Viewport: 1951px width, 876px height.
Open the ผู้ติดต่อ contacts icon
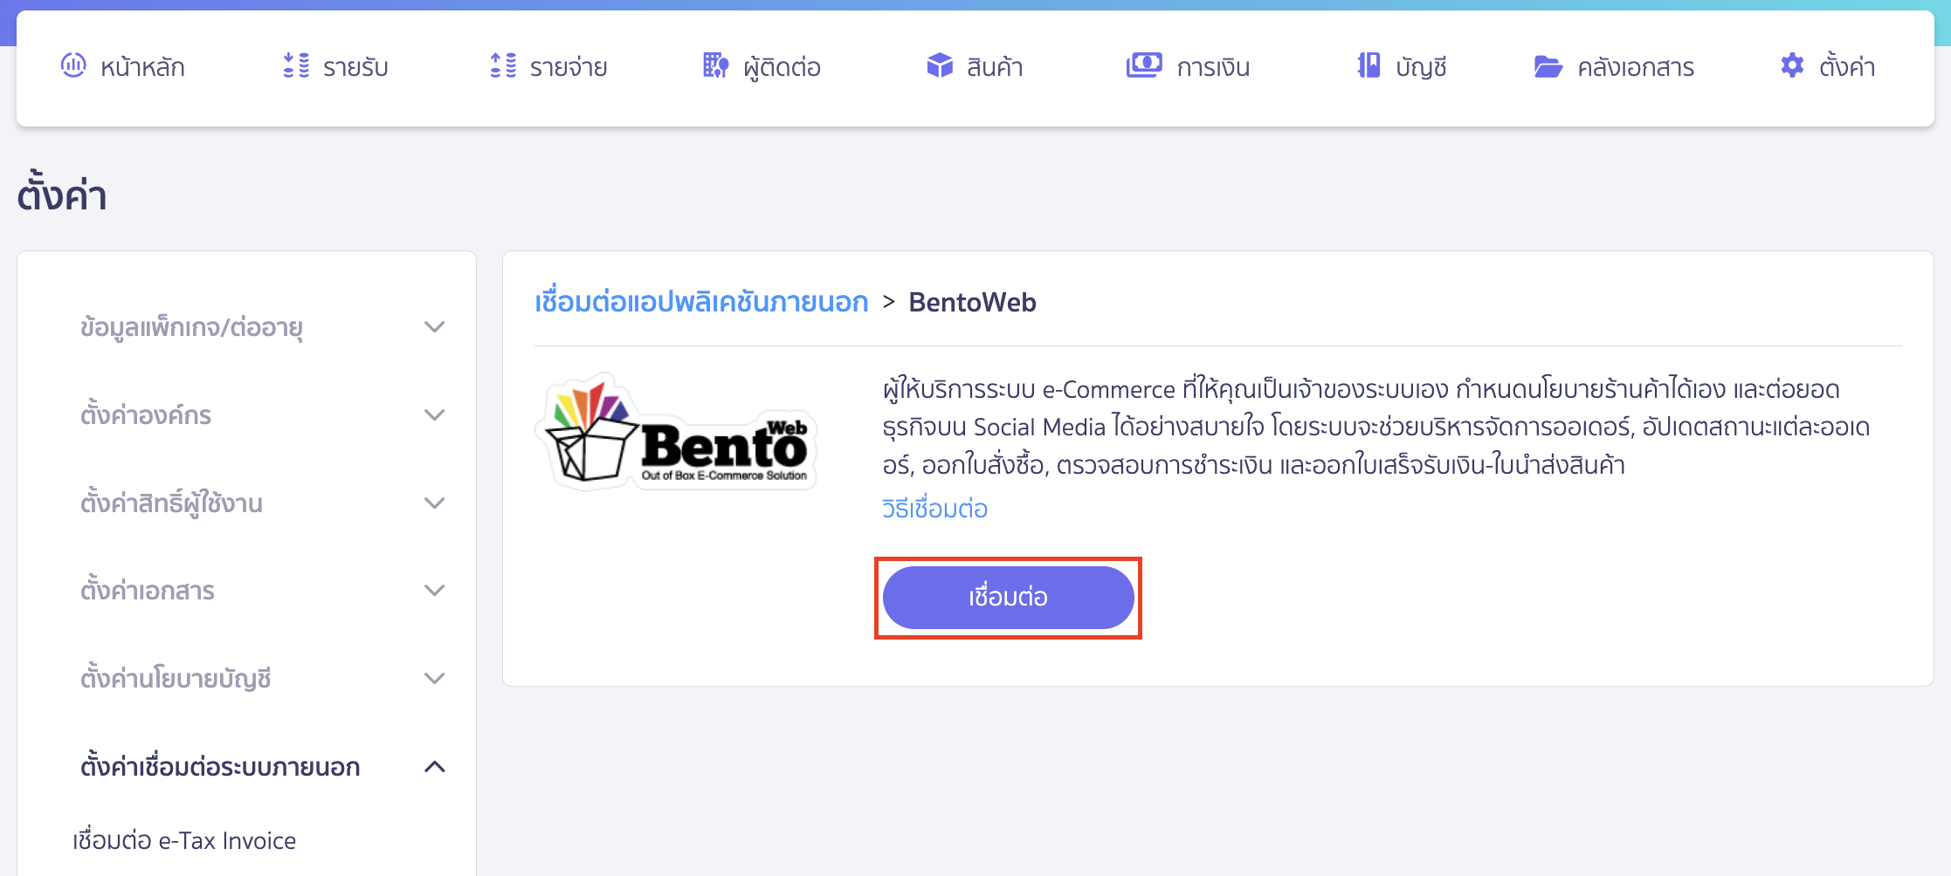[x=714, y=65]
